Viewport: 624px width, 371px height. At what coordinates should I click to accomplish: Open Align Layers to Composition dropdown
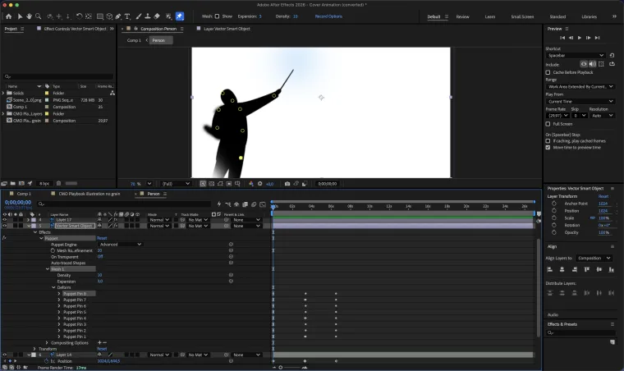[594, 258]
